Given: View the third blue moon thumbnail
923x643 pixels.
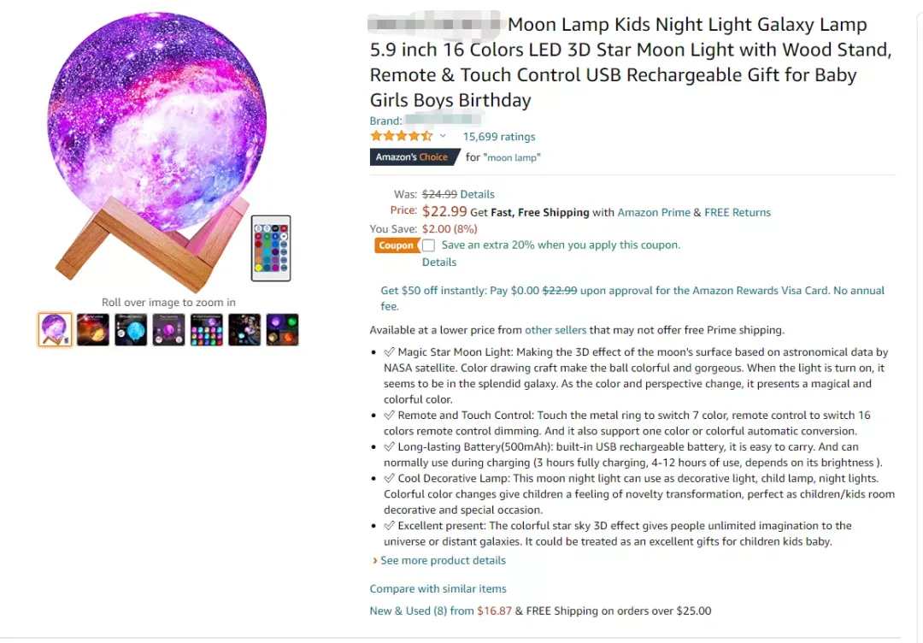Looking at the screenshot, I should click(131, 330).
